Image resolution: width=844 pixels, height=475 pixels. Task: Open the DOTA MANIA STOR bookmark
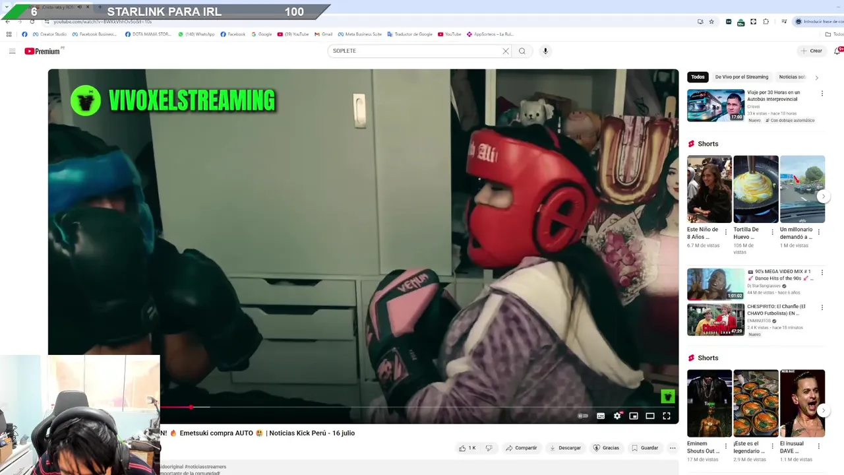click(x=148, y=34)
